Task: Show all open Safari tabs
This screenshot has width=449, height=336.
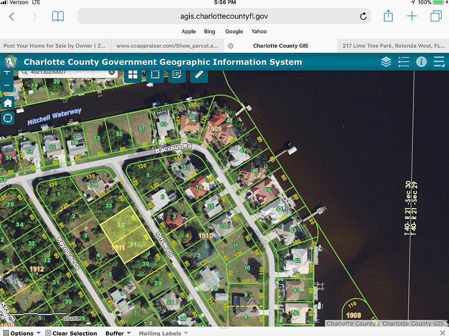Action: point(436,16)
